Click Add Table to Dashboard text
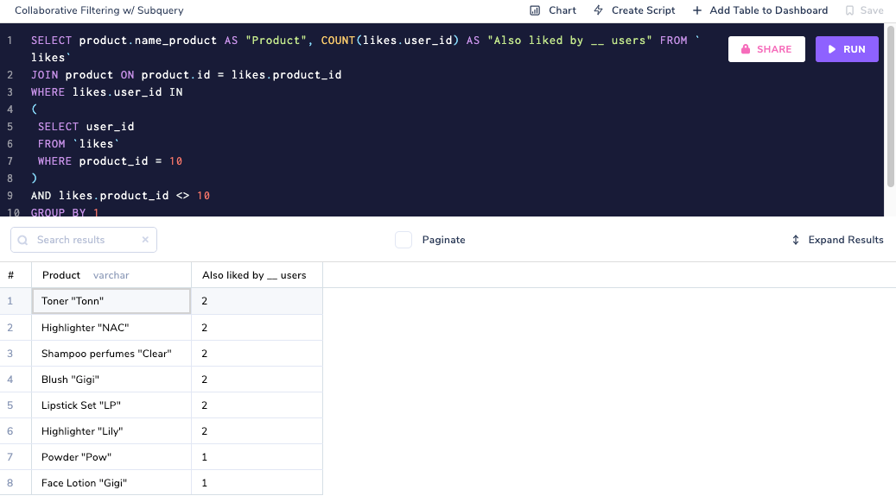 pyautogui.click(x=769, y=10)
